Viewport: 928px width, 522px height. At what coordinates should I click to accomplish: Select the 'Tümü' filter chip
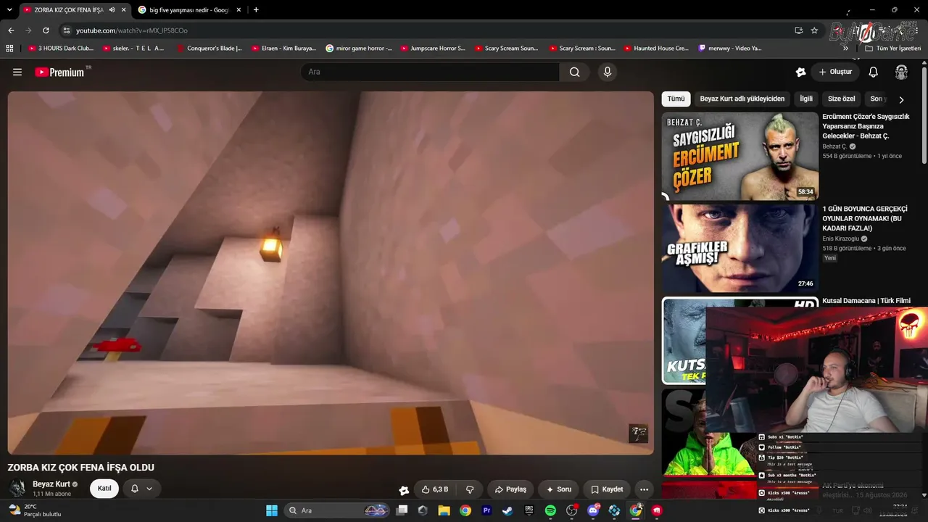(x=676, y=99)
